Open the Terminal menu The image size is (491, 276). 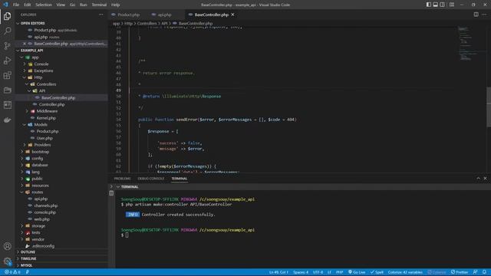[99, 5]
